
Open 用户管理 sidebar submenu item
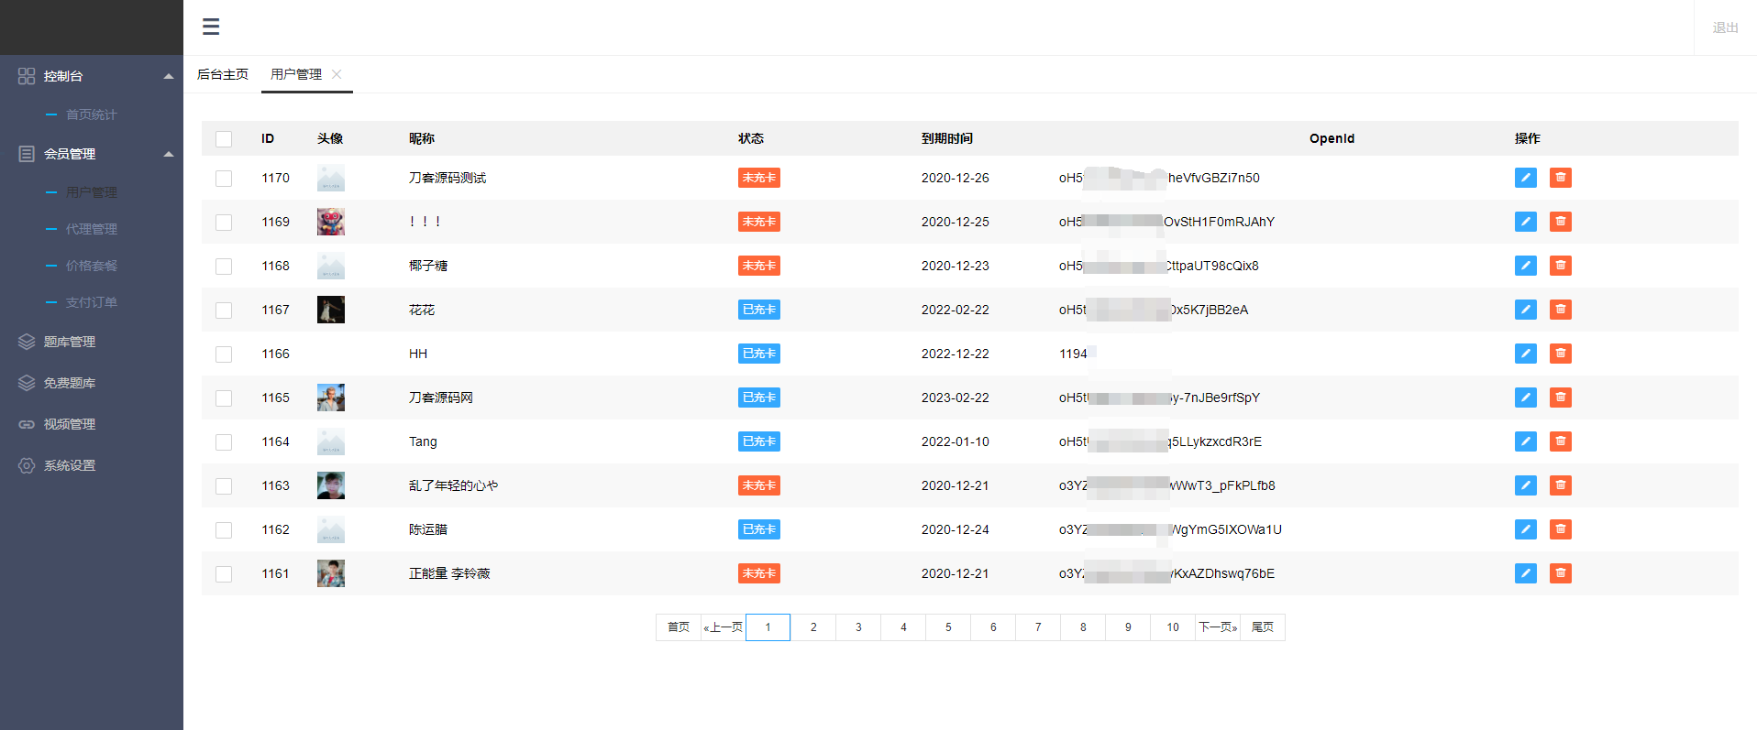tap(92, 192)
